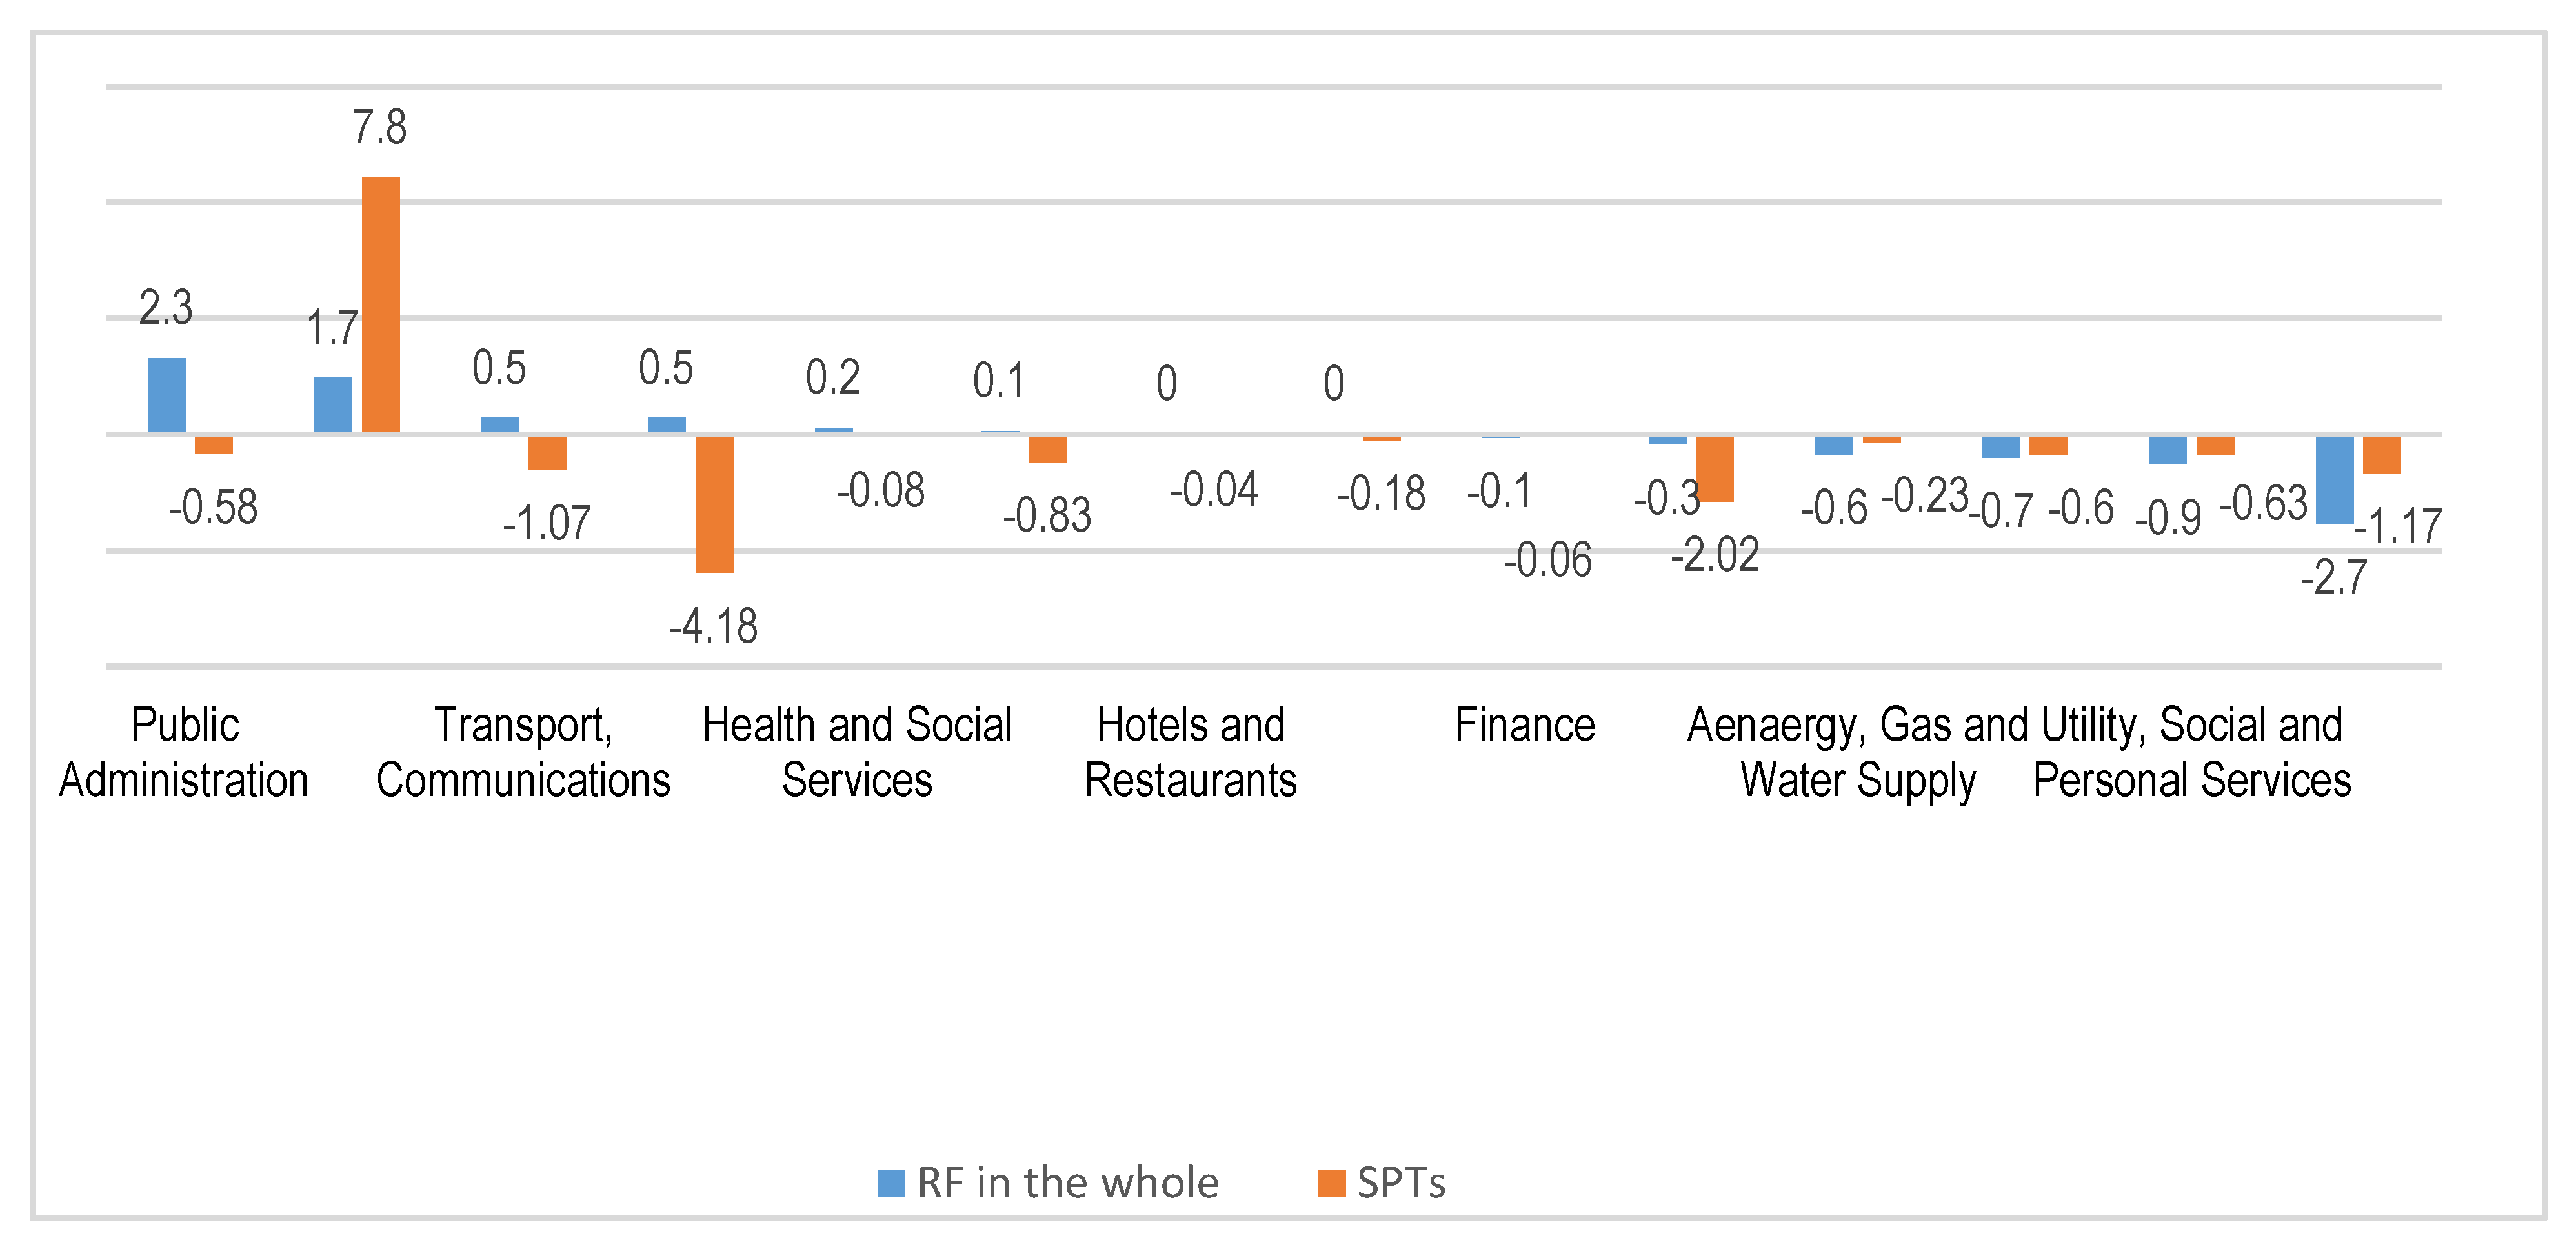Click the tall orange bar labeled 7.8
2576x1247 pixels.
(x=380, y=305)
